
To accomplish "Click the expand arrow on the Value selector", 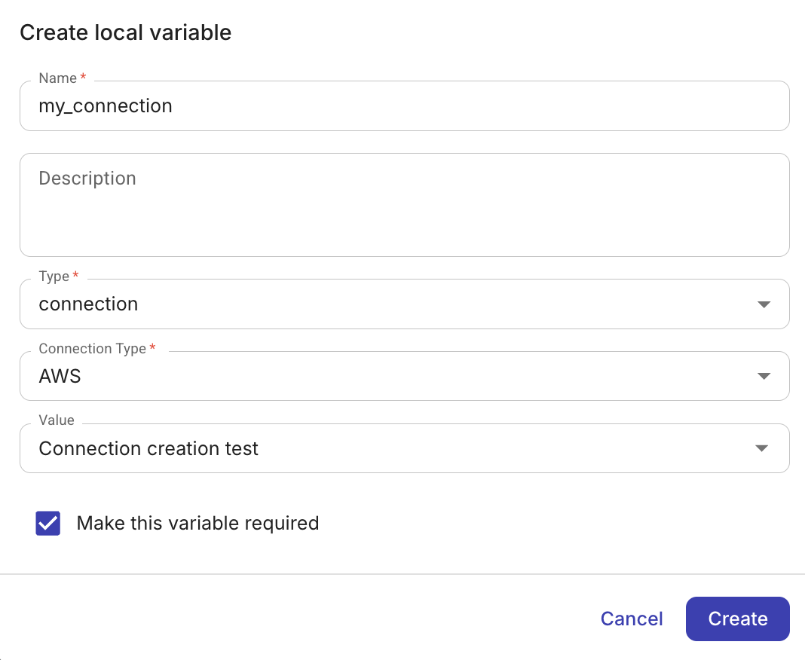I will (x=764, y=448).
